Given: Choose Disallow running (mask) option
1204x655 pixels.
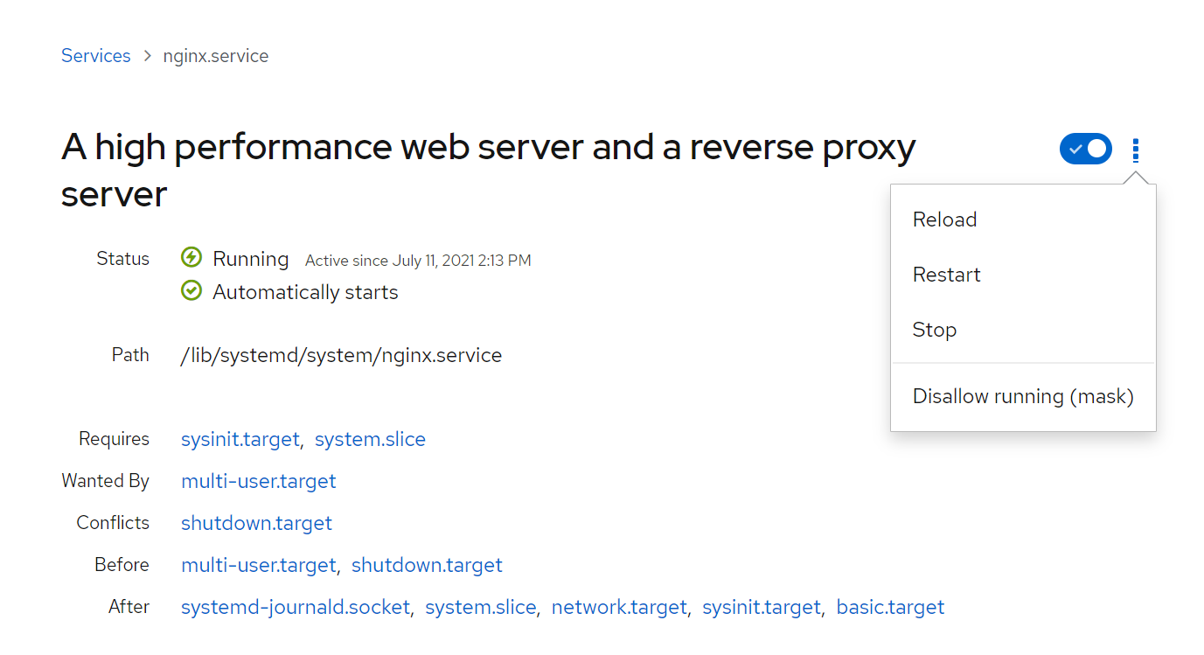Looking at the screenshot, I should click(x=1023, y=396).
